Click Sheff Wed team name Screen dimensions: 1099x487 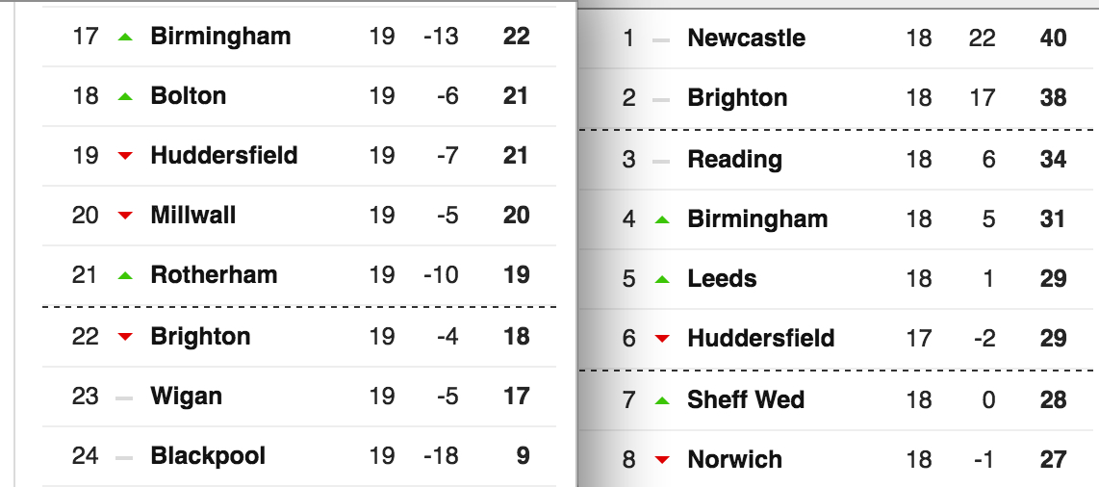tap(746, 400)
